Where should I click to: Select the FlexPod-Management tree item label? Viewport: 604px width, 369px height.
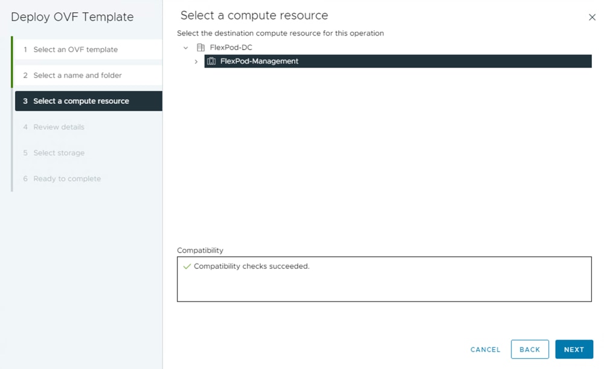[259, 61]
